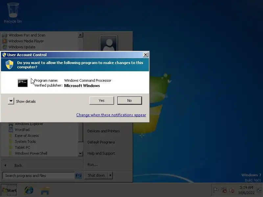Image resolution: width=263 pixels, height=197 pixels.
Task: Click the Windows Fax and Scan icon
Action: (x=5, y=35)
